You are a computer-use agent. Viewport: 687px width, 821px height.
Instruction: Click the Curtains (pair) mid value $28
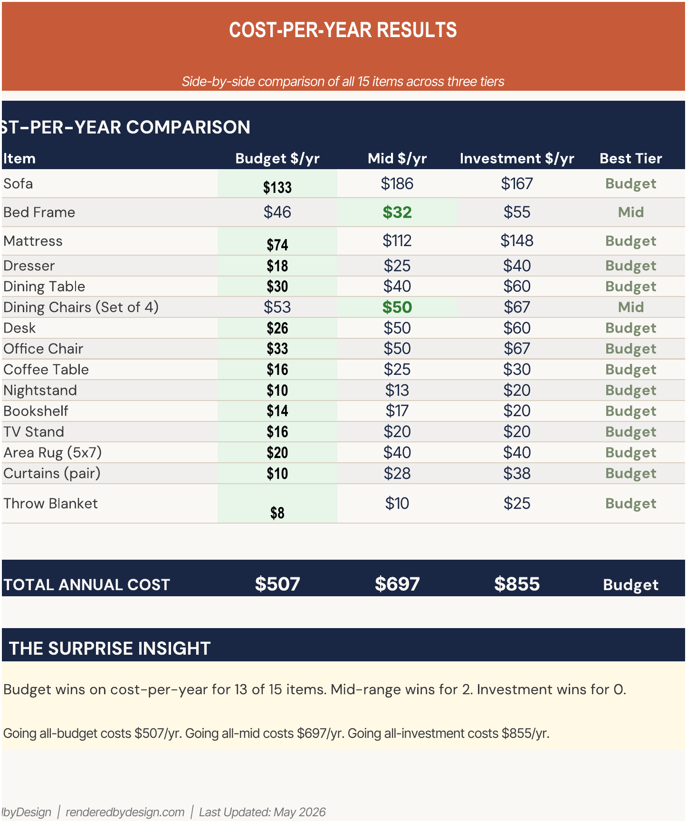pos(397,473)
